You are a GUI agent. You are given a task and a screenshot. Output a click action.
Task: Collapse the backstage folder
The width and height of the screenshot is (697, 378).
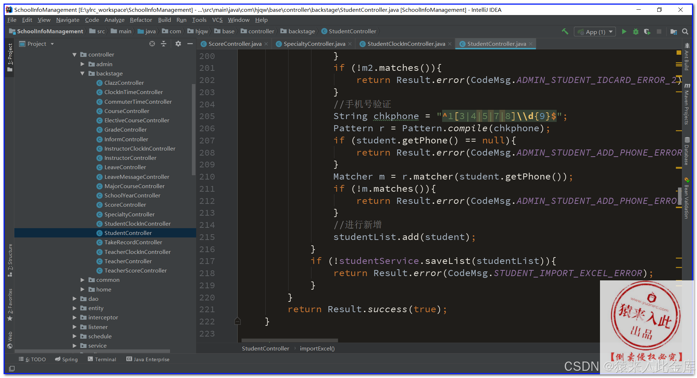pyautogui.click(x=82, y=73)
